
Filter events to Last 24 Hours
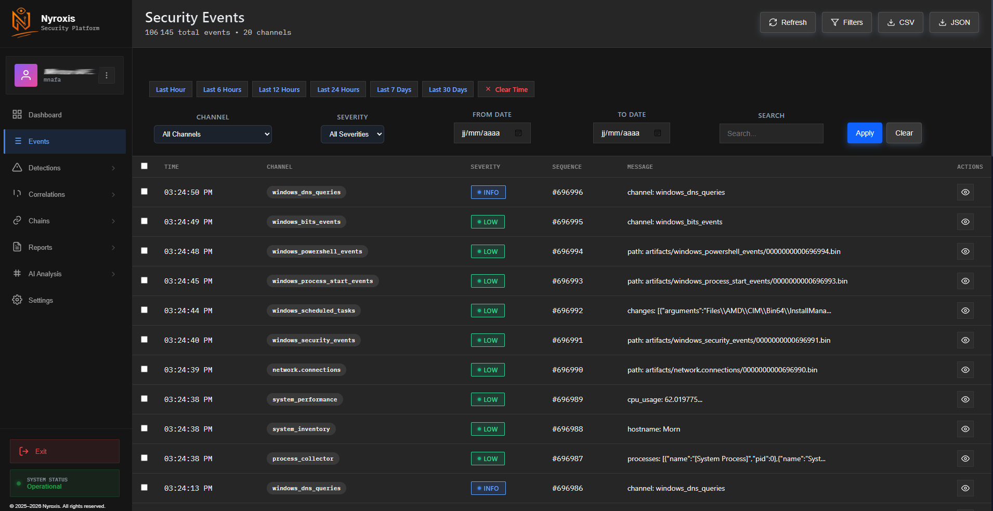(x=338, y=89)
